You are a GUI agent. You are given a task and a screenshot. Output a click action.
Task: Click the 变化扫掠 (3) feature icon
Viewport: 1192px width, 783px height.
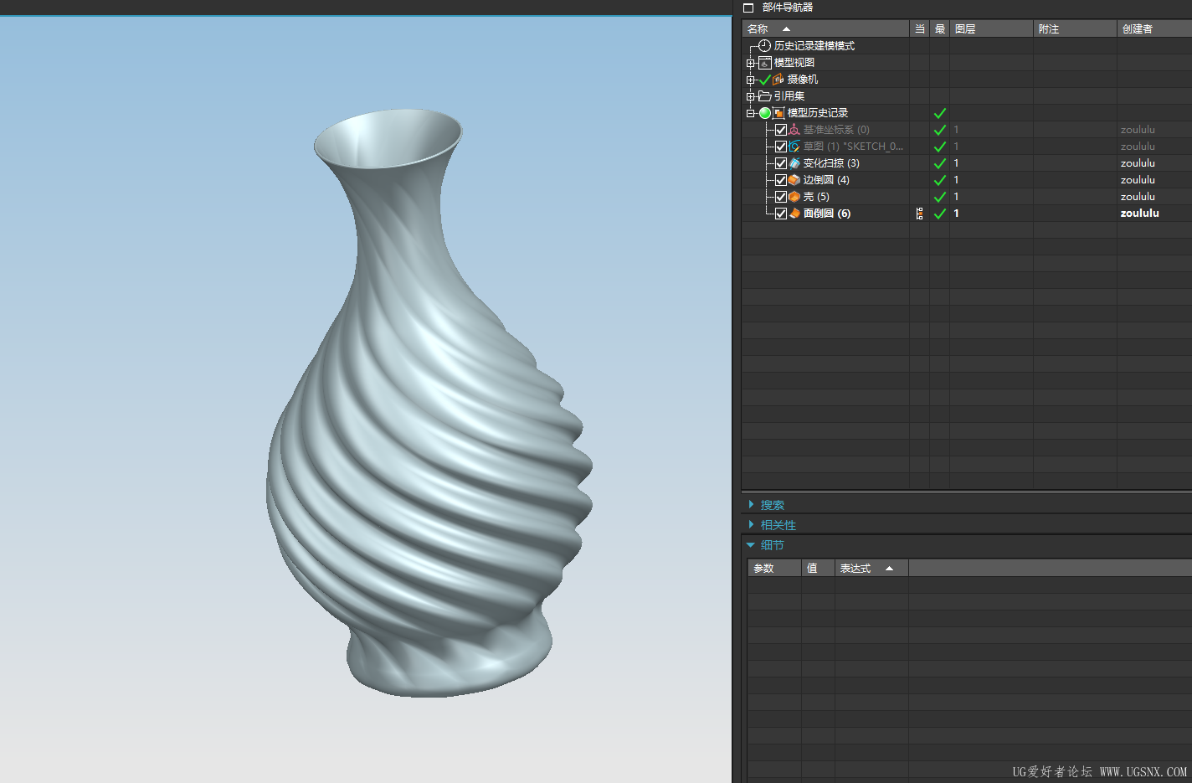point(794,163)
